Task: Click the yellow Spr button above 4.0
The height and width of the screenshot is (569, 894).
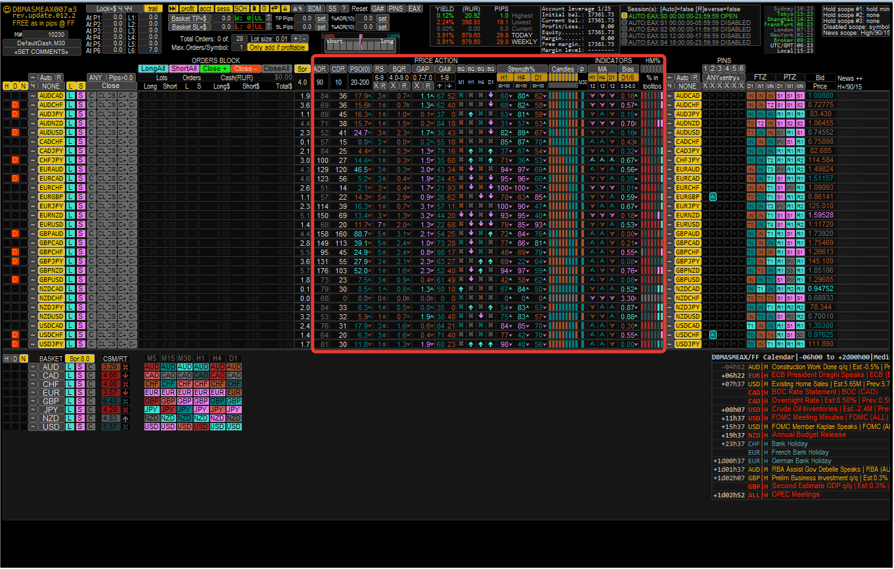Action: pos(302,69)
